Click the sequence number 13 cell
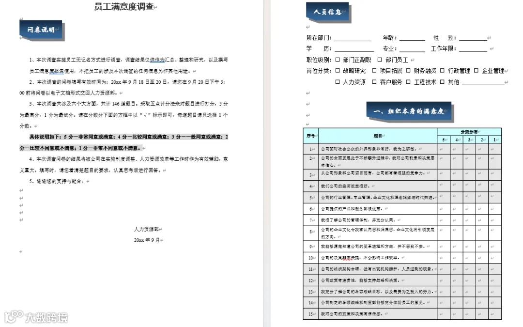 310,292
